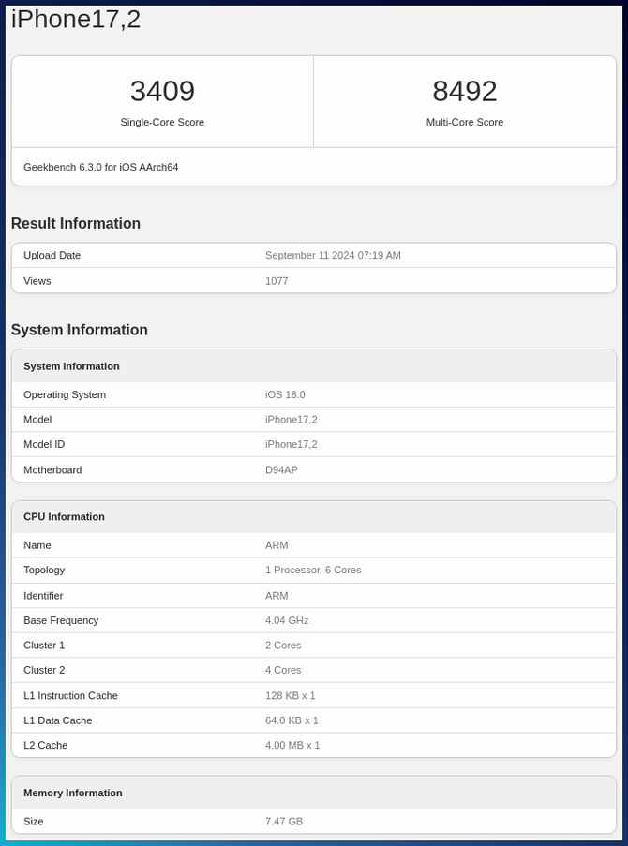Screen dimensions: 628x846
Task: Select the multi-core score 8492
Action: [x=464, y=91]
